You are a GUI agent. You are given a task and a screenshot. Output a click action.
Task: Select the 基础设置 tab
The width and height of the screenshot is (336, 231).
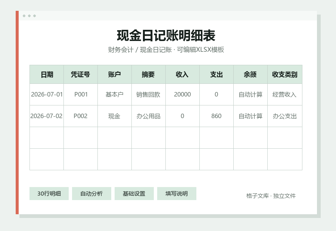coord(134,194)
